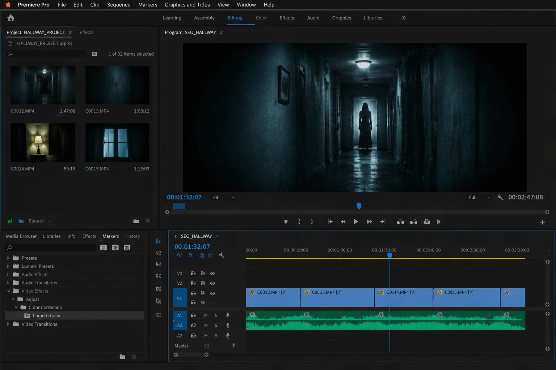Enable voice-over record on track A1

(228, 315)
